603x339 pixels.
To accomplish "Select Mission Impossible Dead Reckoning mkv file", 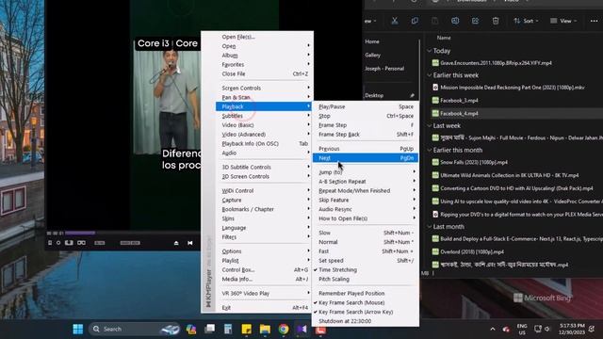I will pos(513,88).
